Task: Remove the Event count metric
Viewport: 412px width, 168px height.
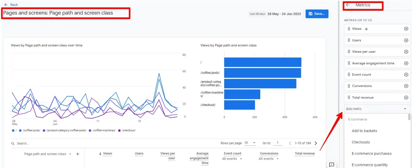Action: pyautogui.click(x=406, y=75)
